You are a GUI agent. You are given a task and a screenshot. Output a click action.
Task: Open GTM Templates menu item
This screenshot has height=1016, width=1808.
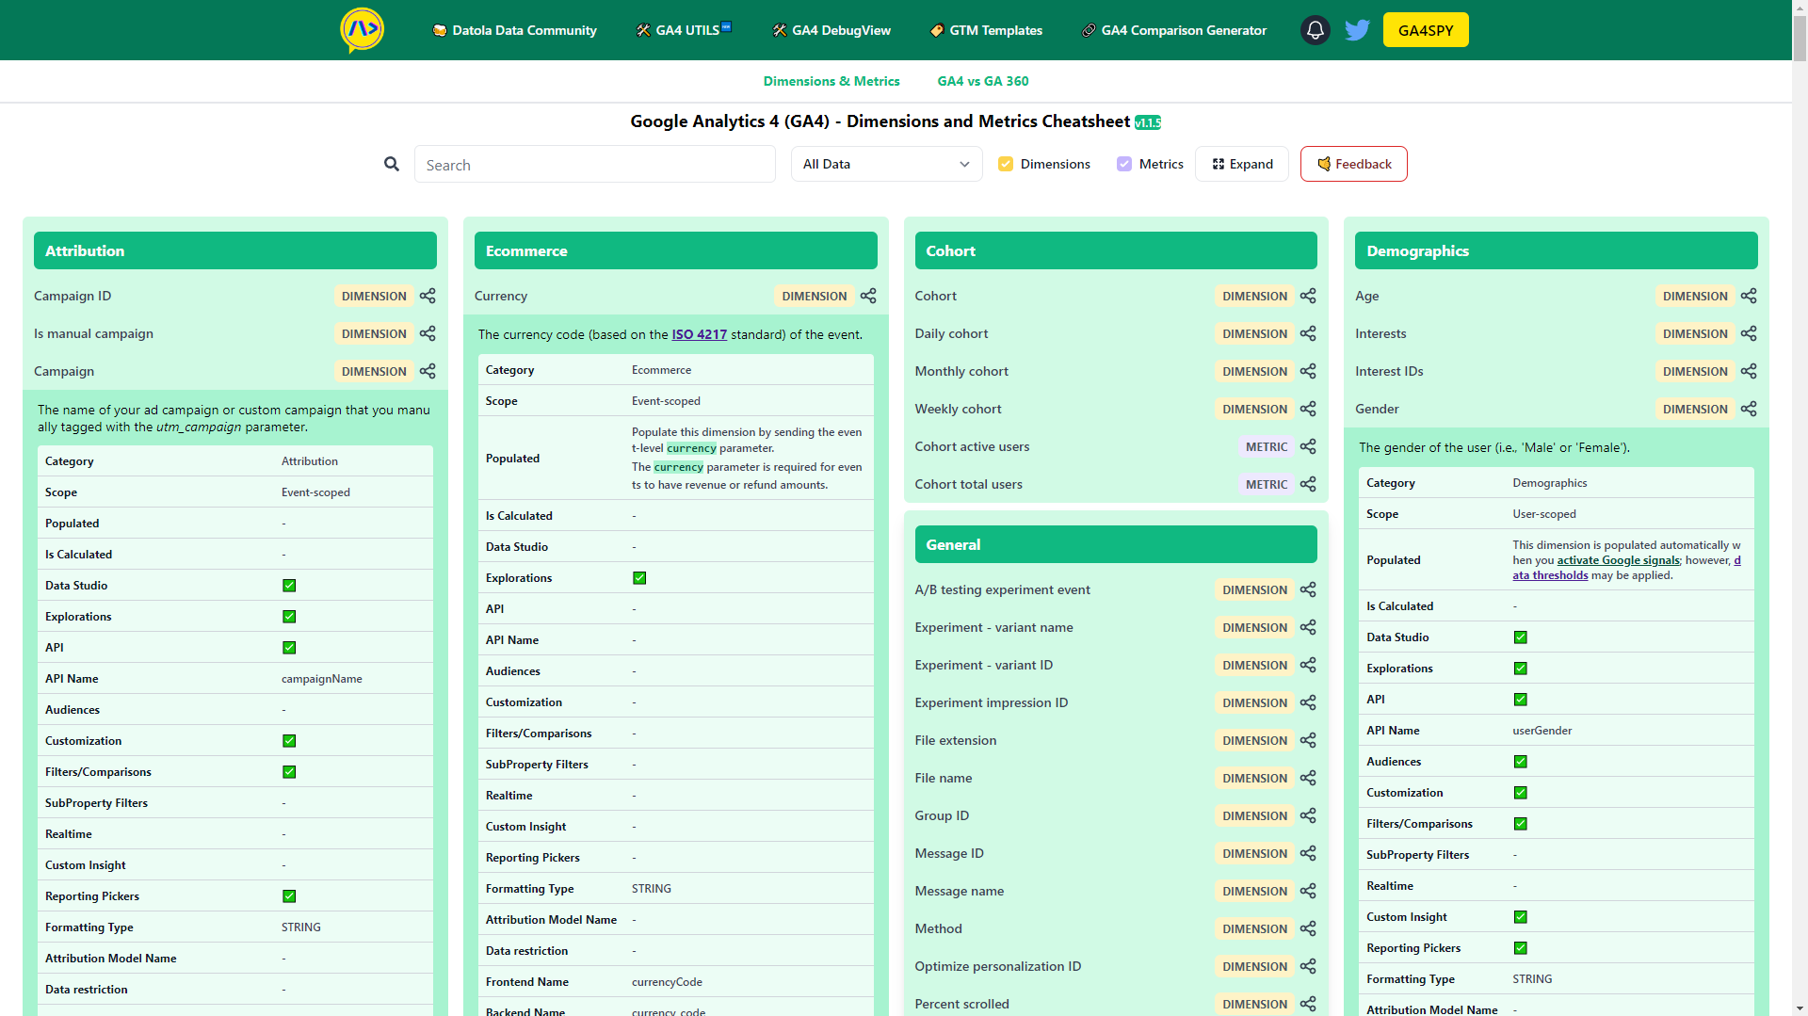tap(986, 30)
